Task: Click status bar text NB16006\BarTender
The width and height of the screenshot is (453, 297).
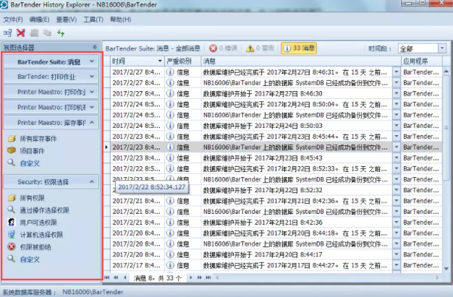Action: pos(93,292)
